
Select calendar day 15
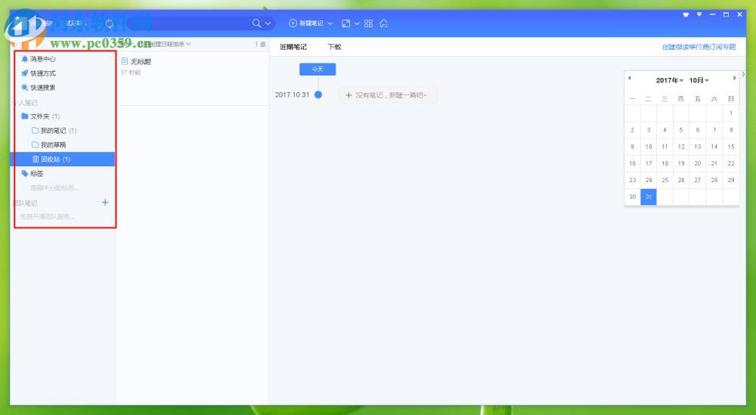coord(731,147)
